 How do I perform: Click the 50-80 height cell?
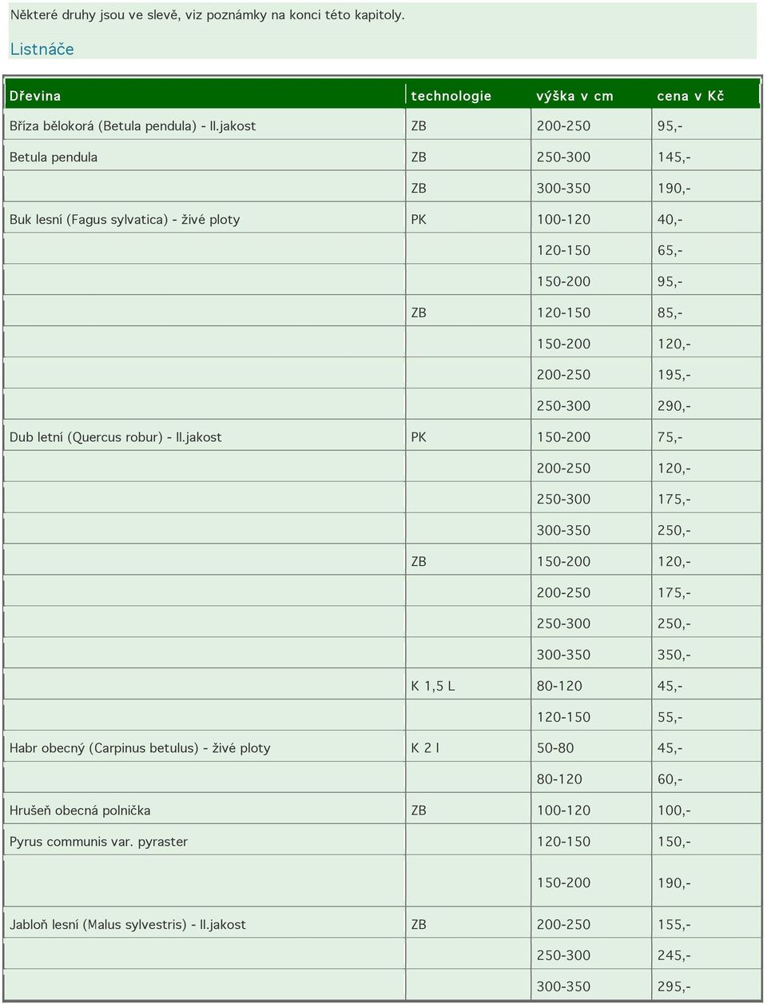tap(591, 748)
